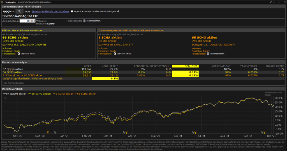Click the yellow dividend marker in Dez '20
The width and height of the screenshot is (287, 151).
coord(48,132)
